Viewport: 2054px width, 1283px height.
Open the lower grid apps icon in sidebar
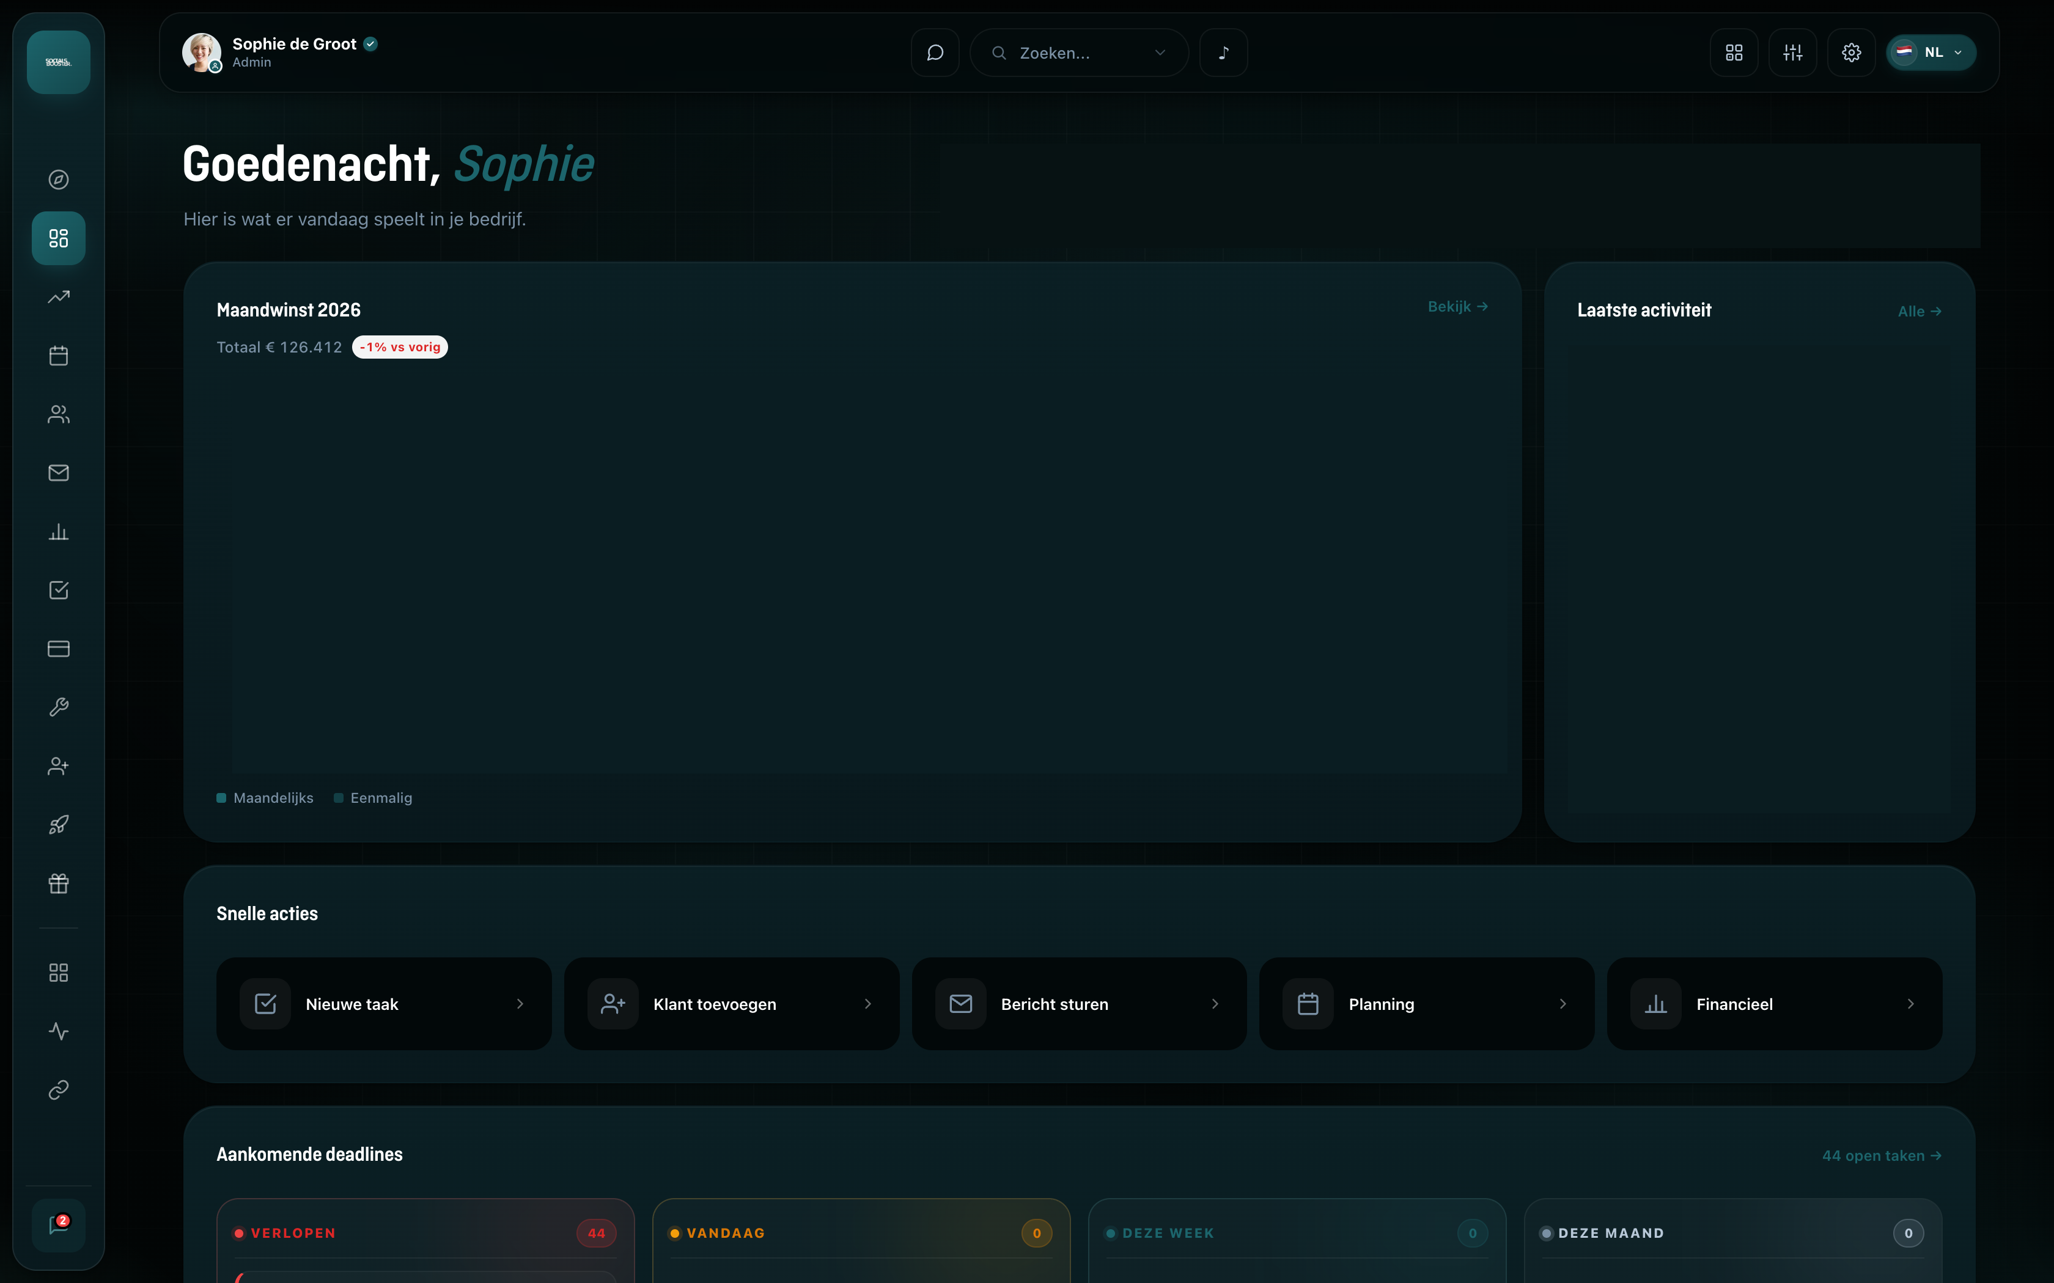tap(59, 973)
